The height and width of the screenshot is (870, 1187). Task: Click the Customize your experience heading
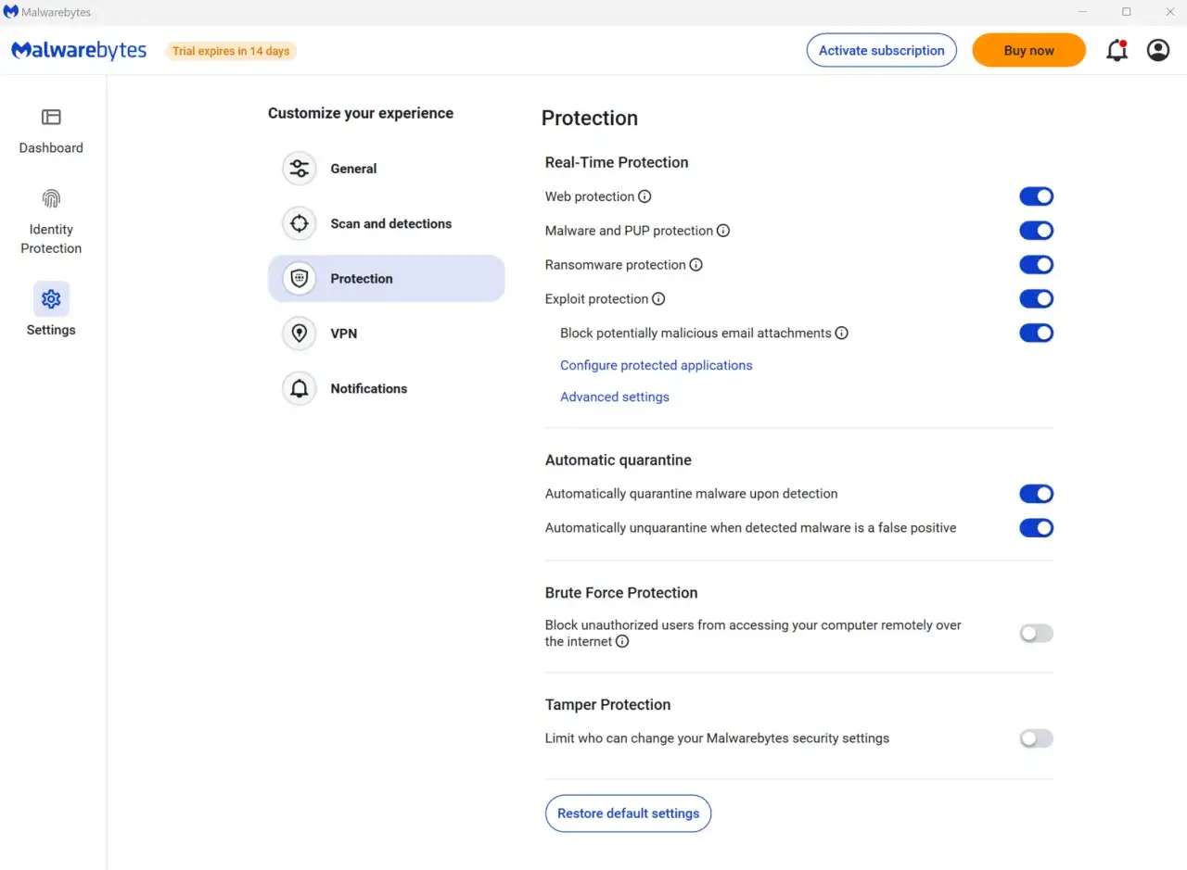tap(361, 113)
